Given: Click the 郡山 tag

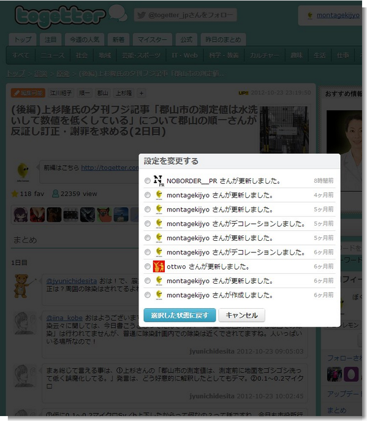Looking at the screenshot, I should coord(102,93).
